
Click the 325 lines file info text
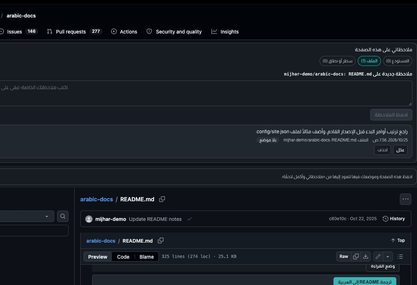[x=199, y=256]
